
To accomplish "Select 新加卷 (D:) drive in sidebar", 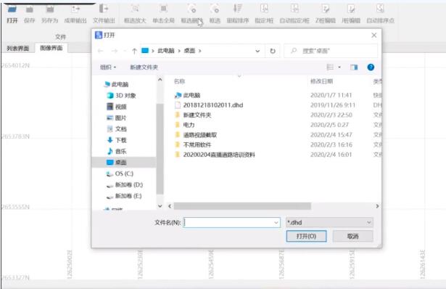I will point(125,184).
